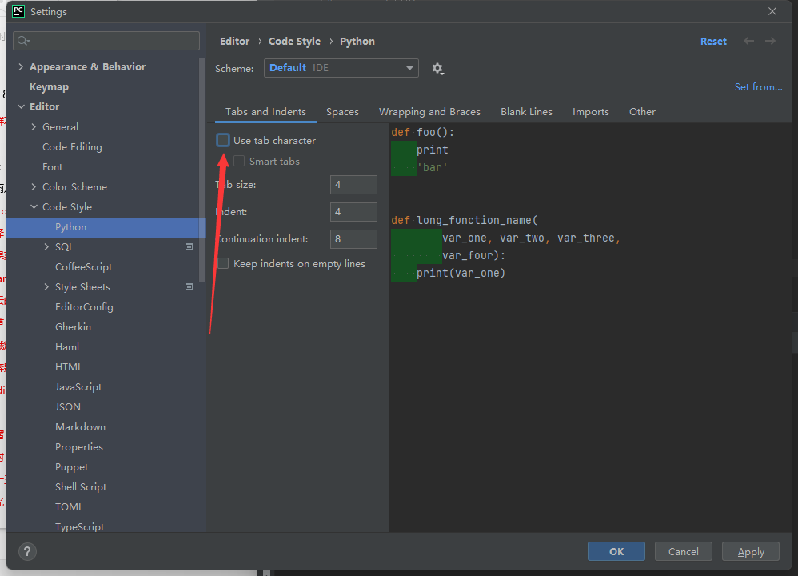Click the help question mark icon
The width and height of the screenshot is (798, 576).
click(27, 551)
